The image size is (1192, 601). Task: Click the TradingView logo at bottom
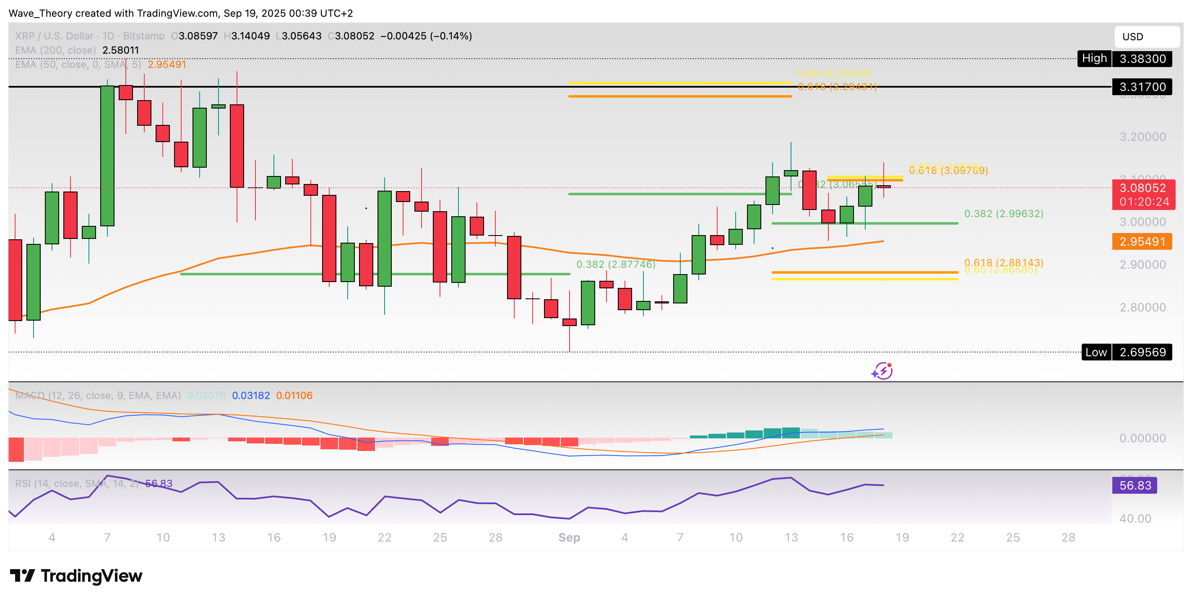76,575
